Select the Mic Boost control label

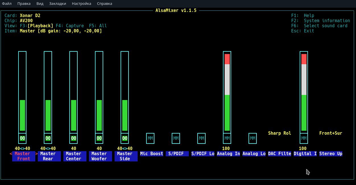pyautogui.click(x=152, y=154)
